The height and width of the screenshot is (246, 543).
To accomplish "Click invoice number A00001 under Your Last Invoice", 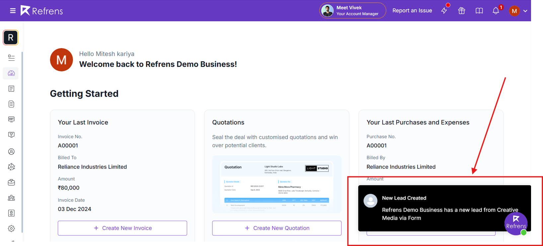I will click(x=68, y=145).
